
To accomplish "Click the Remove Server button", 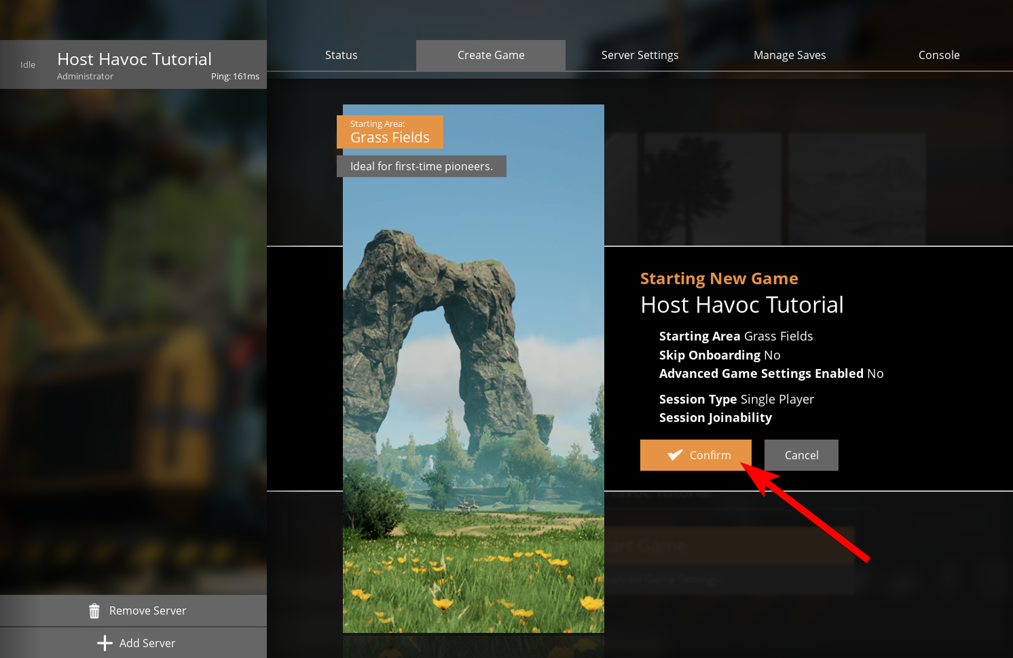I will [x=133, y=611].
